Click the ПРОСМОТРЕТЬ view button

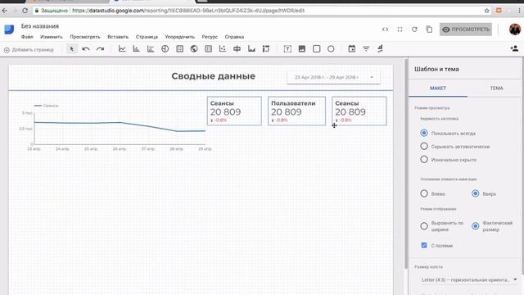click(466, 29)
